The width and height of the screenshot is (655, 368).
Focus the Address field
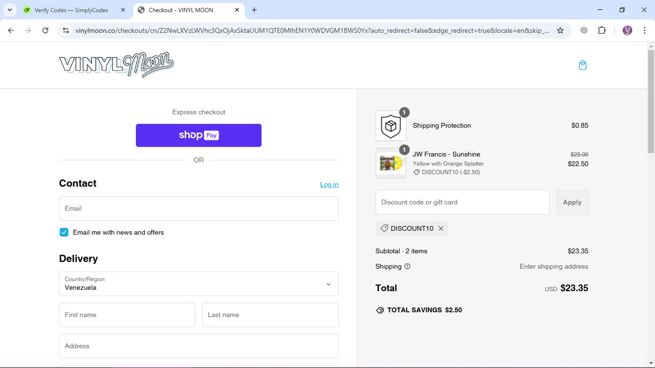[199, 346]
